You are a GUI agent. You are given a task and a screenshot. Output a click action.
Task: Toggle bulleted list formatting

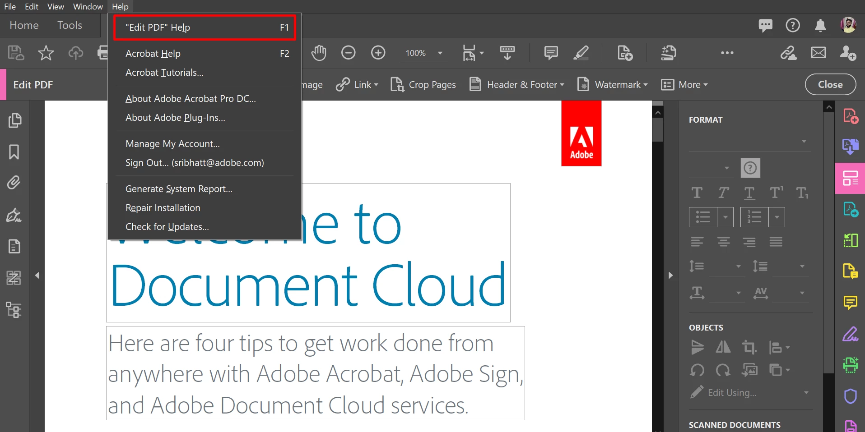703,217
